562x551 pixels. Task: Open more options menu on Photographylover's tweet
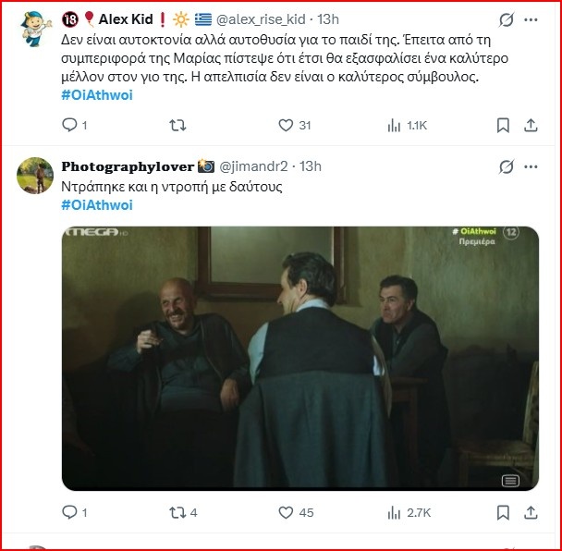click(x=531, y=166)
